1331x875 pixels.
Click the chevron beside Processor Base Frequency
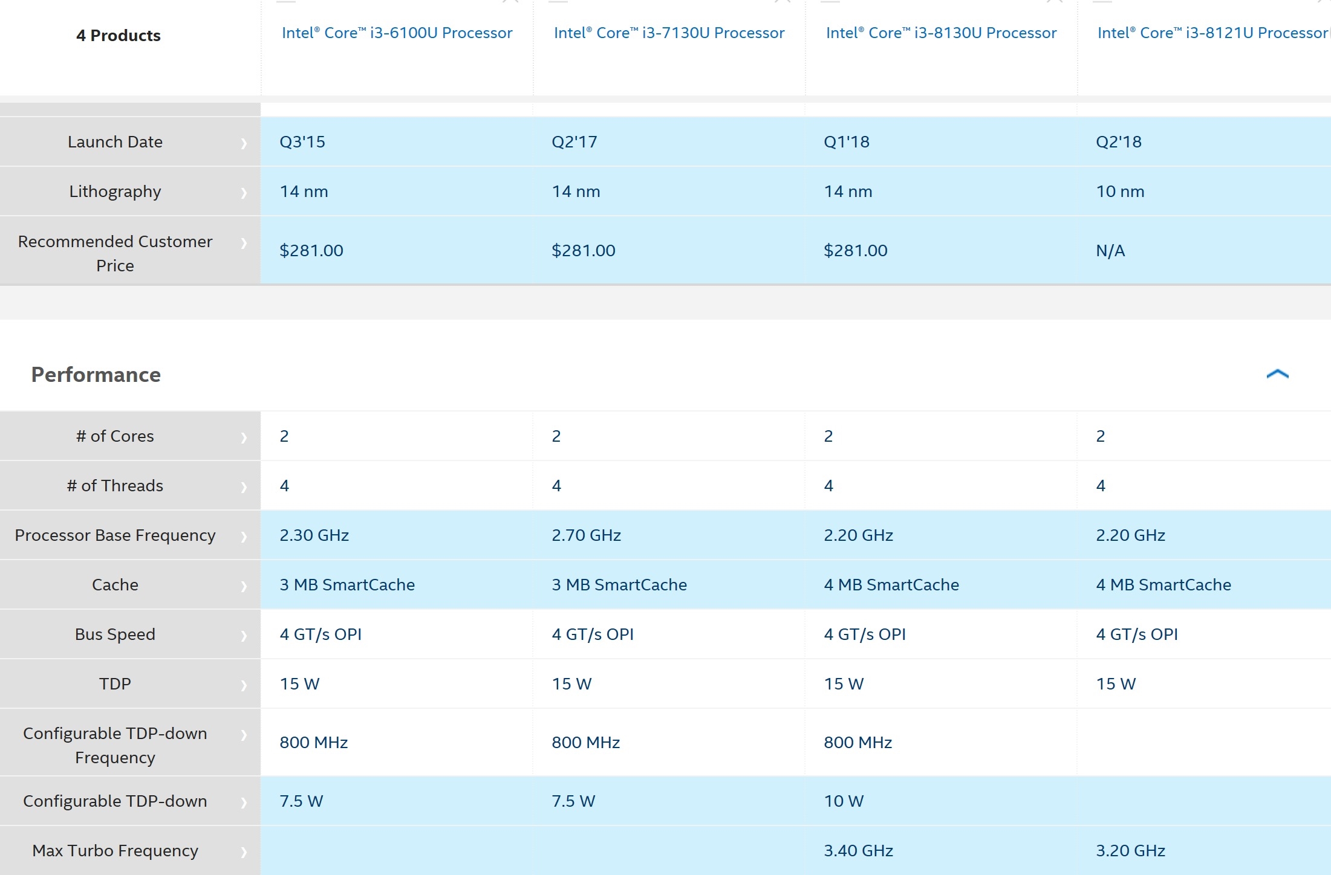coord(244,537)
